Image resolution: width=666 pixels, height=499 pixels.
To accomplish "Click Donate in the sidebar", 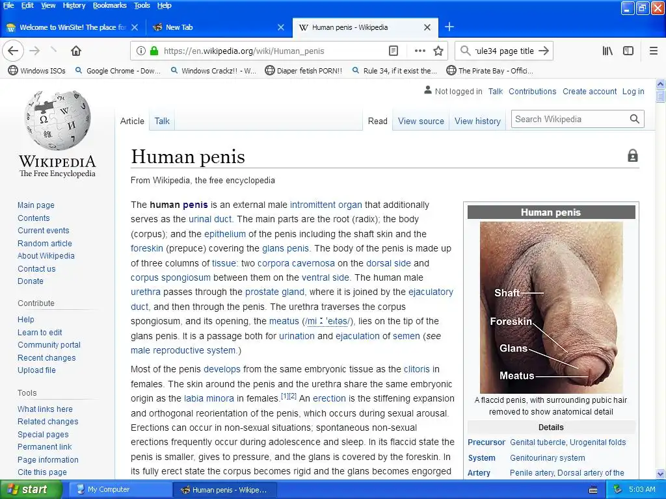I will coord(31,281).
